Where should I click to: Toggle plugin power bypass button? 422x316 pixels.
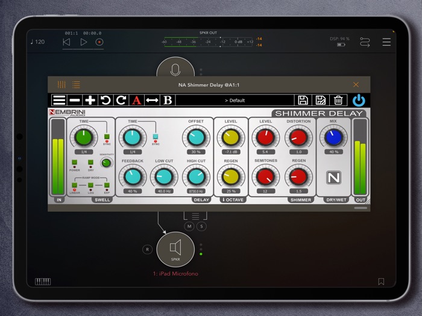(x=359, y=101)
